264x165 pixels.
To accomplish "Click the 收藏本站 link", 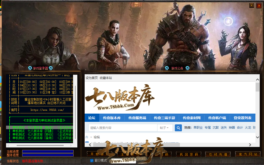I will tap(106, 78).
